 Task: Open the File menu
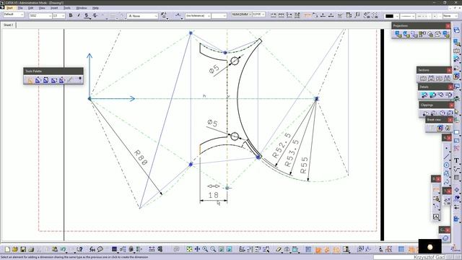[x=20, y=8]
